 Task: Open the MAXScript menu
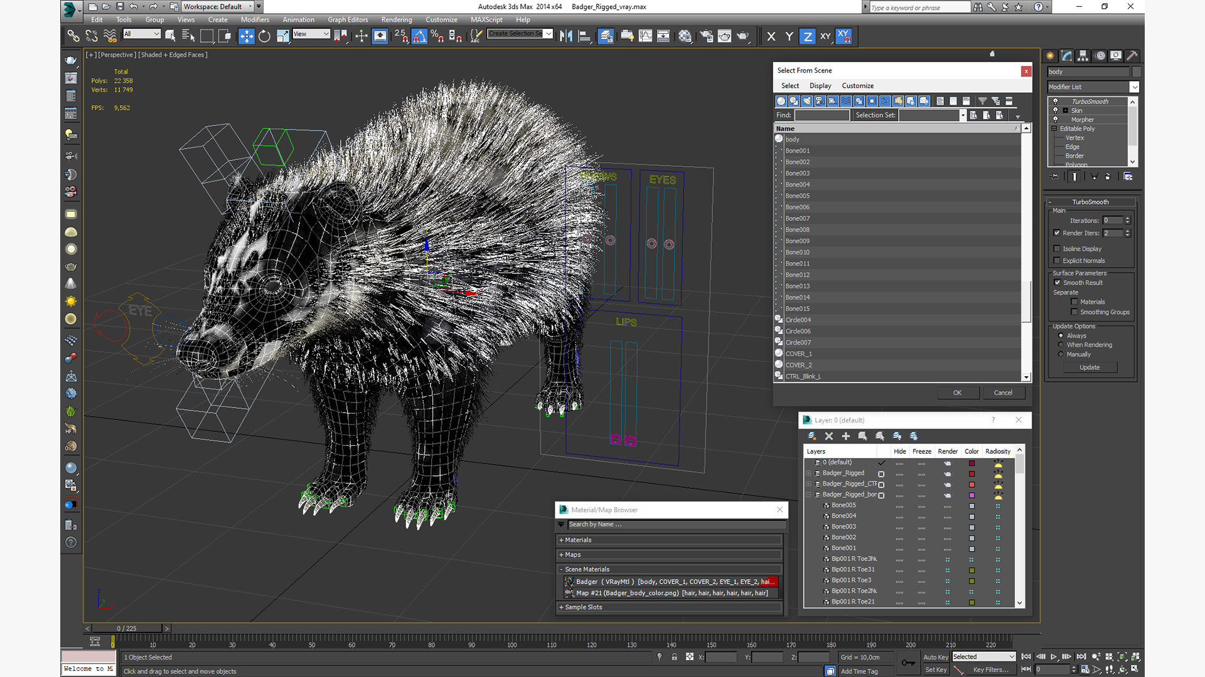point(486,19)
